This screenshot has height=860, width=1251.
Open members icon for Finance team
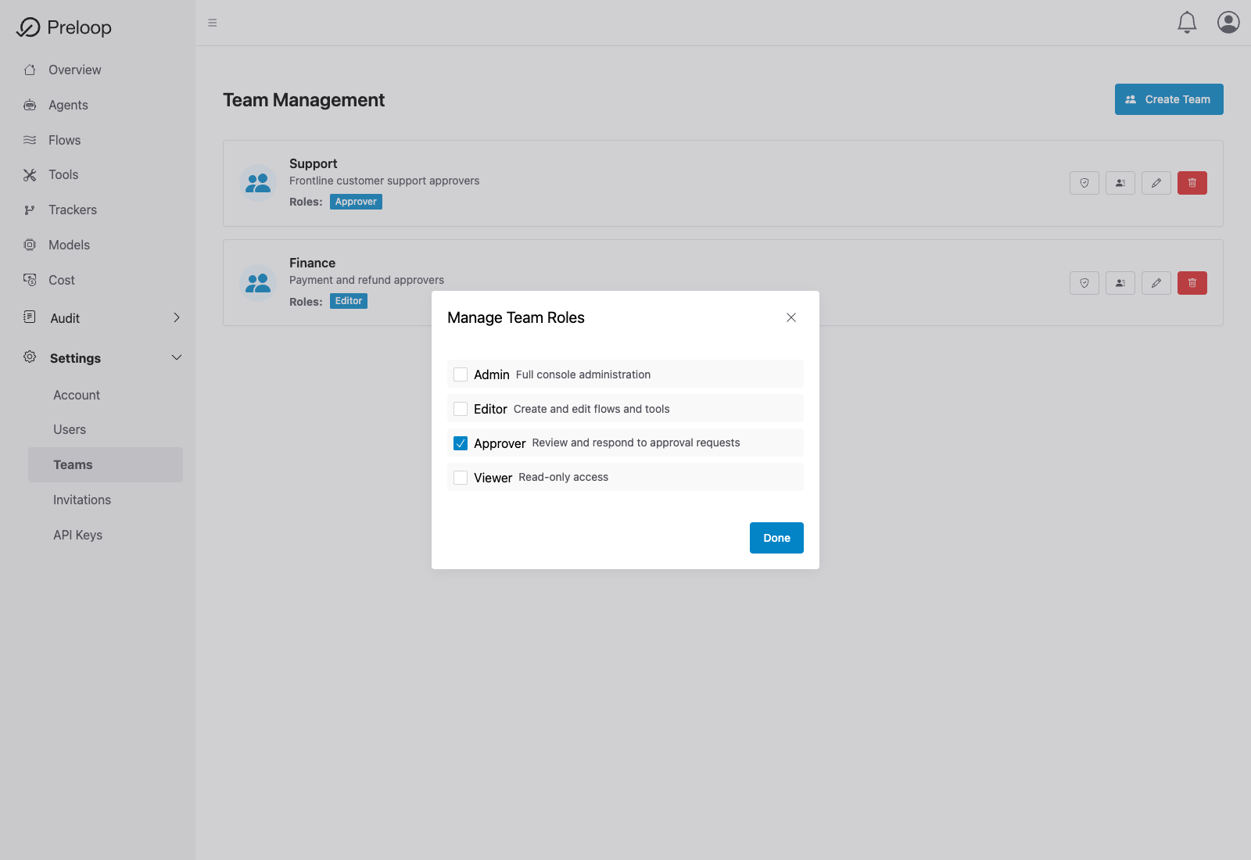tap(1120, 283)
